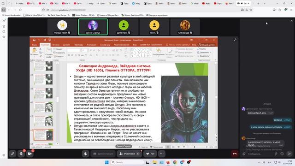
Task: Open the font name combo box
Action: [x=74, y=50]
